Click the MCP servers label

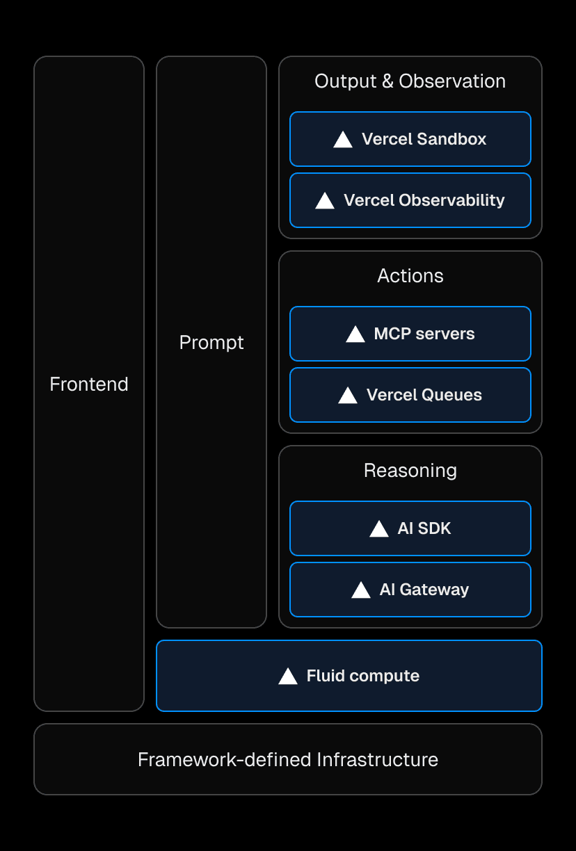pos(424,334)
